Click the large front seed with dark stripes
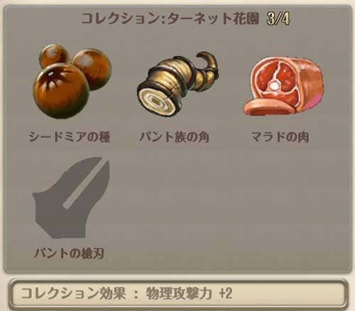 point(61,91)
